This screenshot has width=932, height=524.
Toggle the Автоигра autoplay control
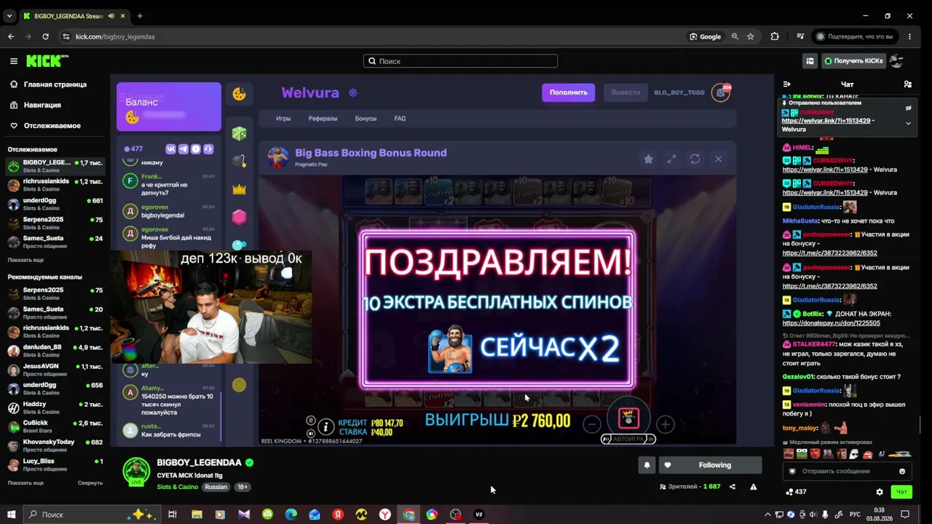628,439
